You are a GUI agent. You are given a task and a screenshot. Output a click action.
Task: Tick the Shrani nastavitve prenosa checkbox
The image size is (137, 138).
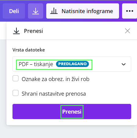click(x=16, y=93)
